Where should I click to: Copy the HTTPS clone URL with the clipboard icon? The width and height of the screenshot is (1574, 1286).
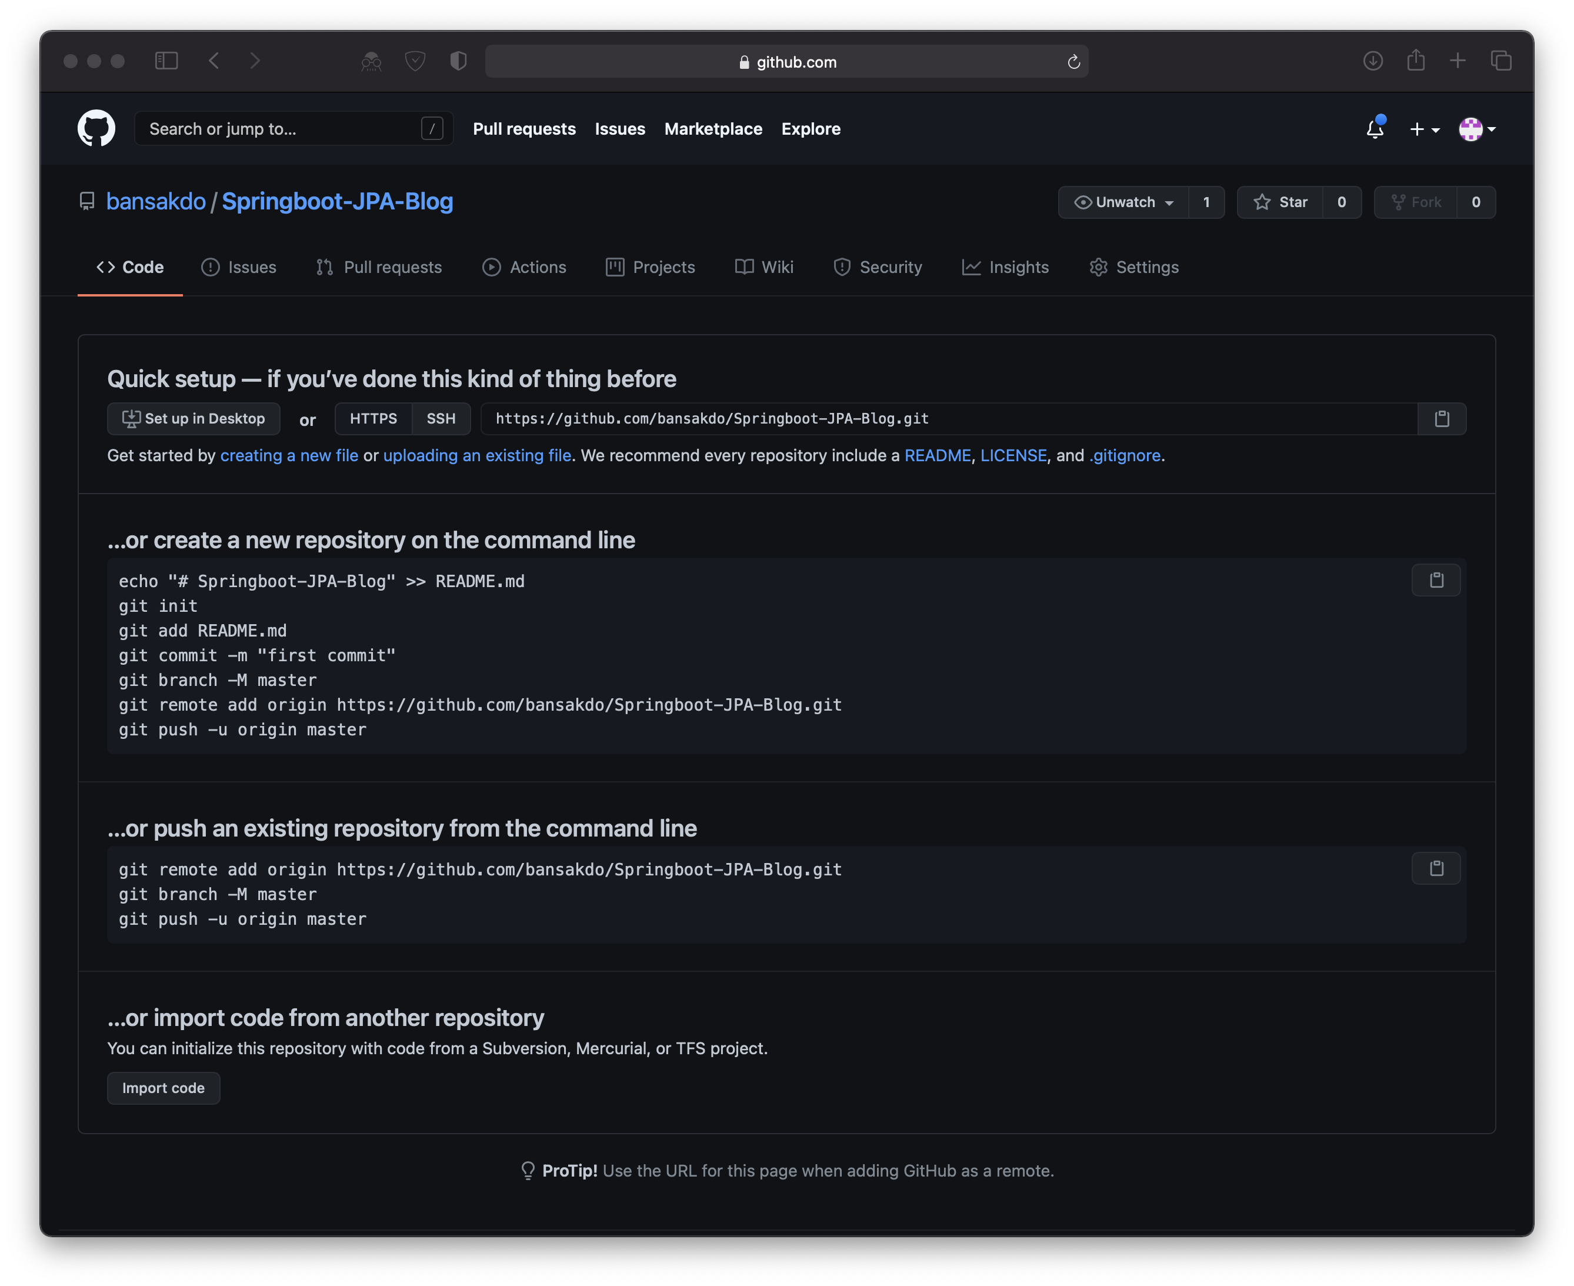(x=1442, y=418)
